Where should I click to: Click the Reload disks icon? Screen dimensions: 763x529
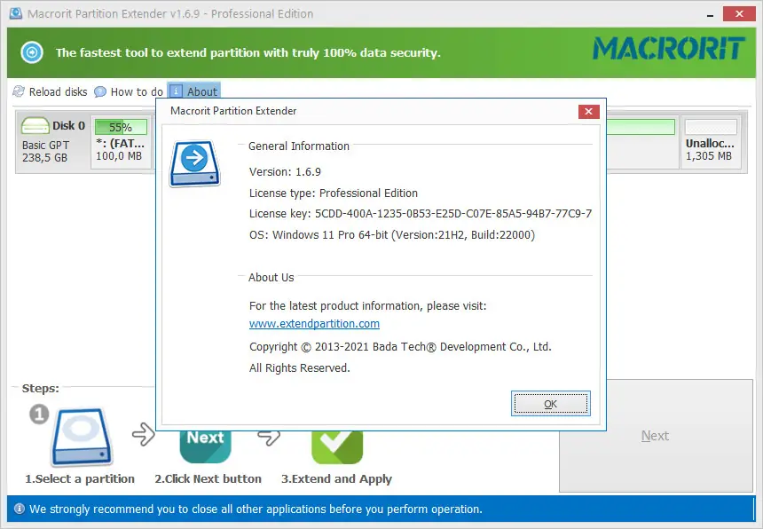[19, 91]
